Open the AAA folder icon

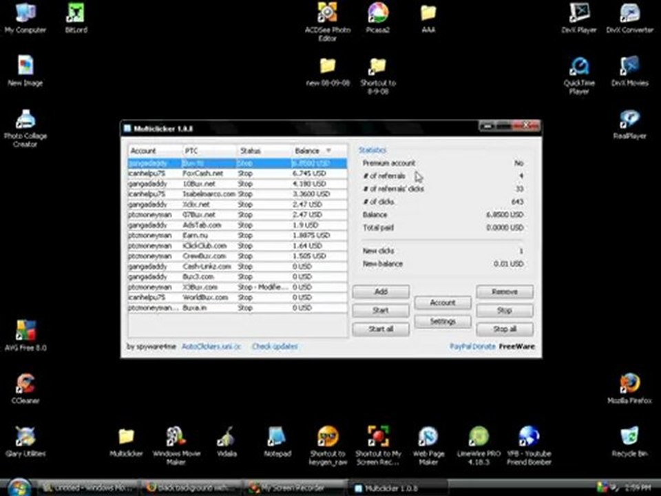428,18
